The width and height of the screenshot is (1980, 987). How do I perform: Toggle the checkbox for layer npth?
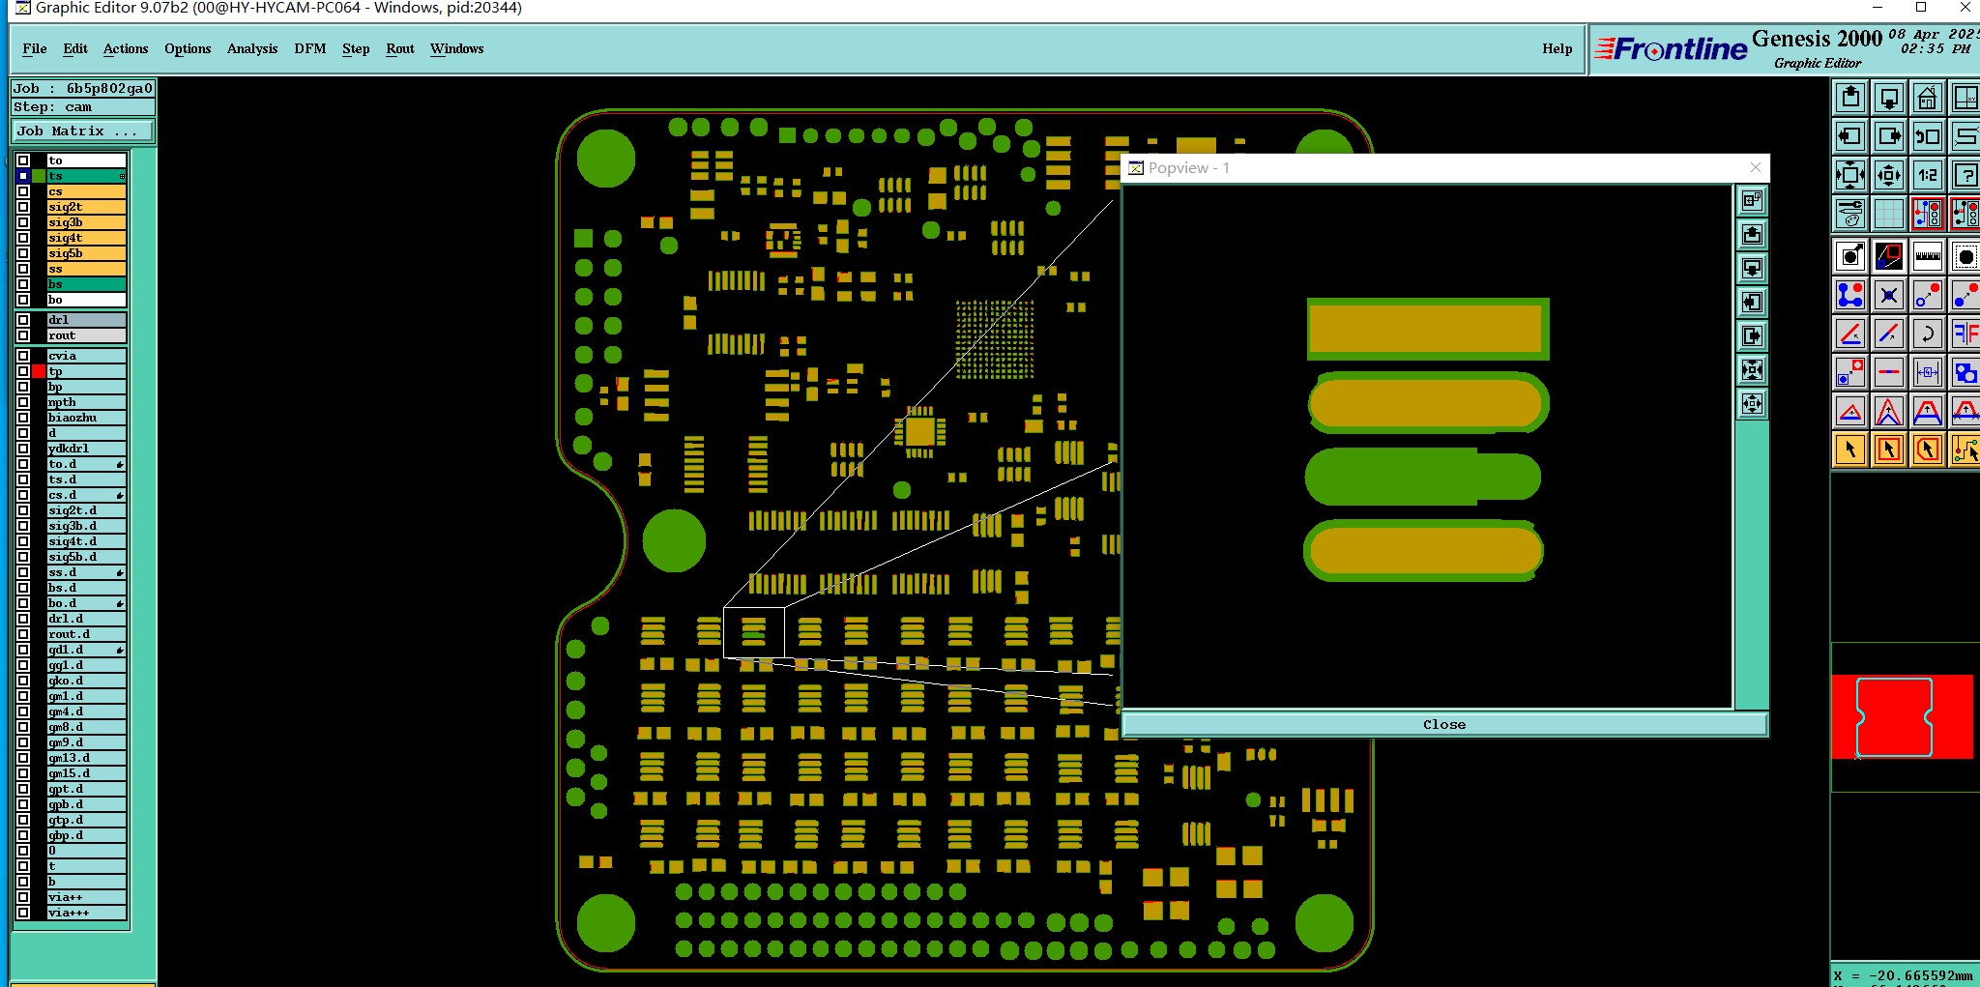[x=23, y=402]
